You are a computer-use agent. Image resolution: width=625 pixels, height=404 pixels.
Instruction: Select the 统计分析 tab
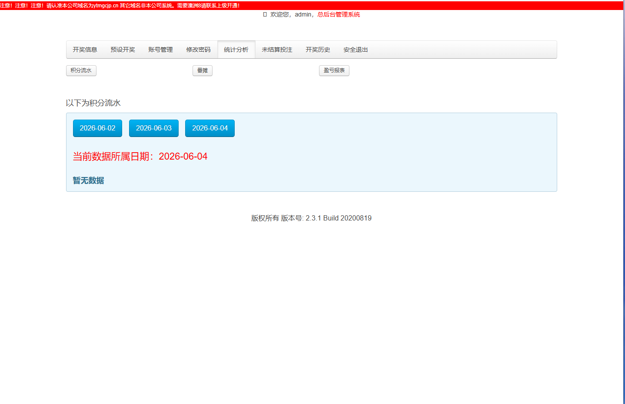pos(236,50)
